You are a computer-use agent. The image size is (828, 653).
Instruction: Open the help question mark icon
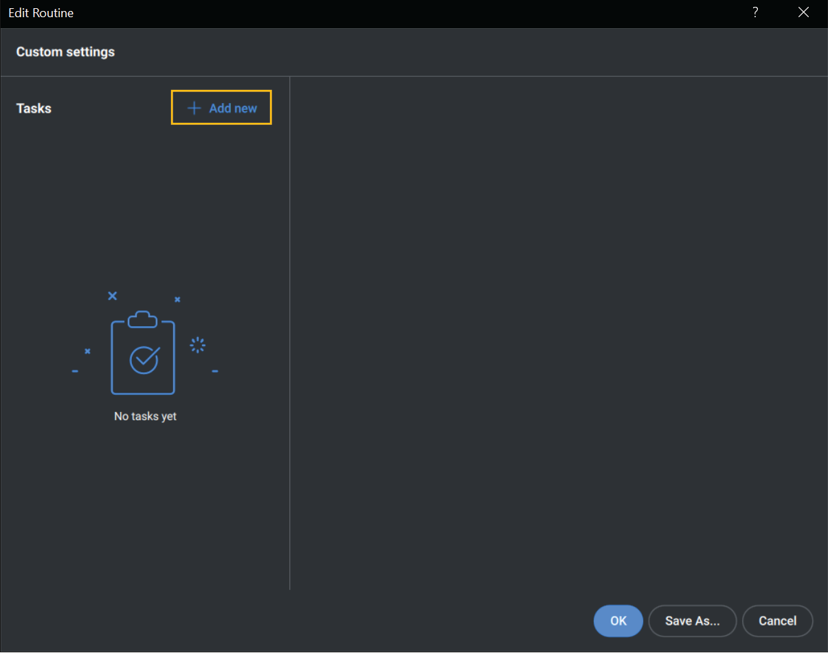coord(754,12)
